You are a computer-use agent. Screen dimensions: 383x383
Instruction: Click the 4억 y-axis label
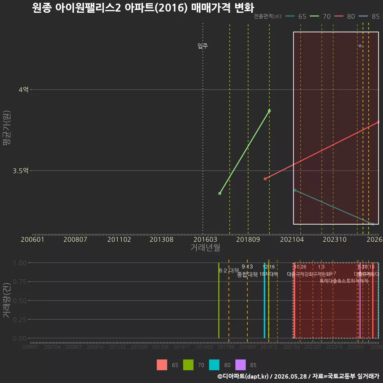click(24, 90)
